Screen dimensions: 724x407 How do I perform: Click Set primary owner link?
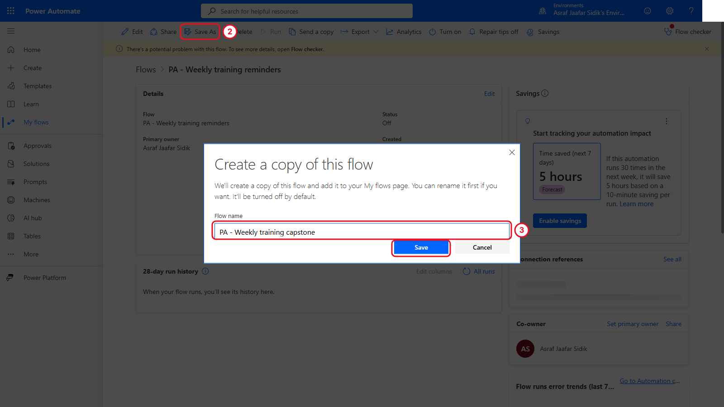(633, 324)
